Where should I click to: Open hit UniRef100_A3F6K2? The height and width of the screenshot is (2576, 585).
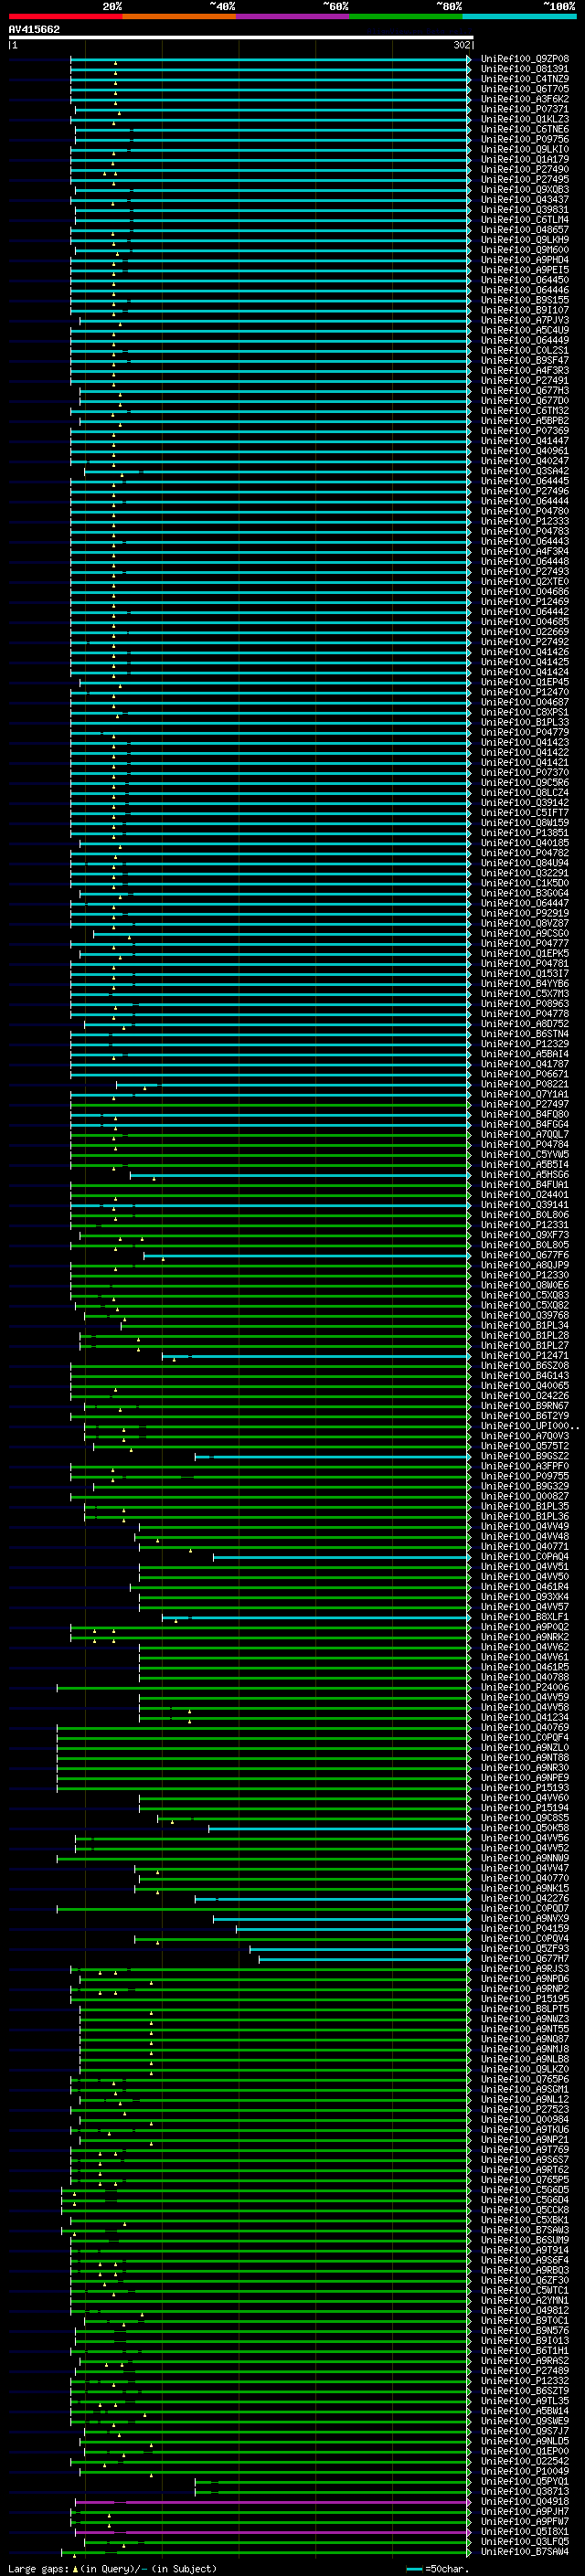[525, 99]
